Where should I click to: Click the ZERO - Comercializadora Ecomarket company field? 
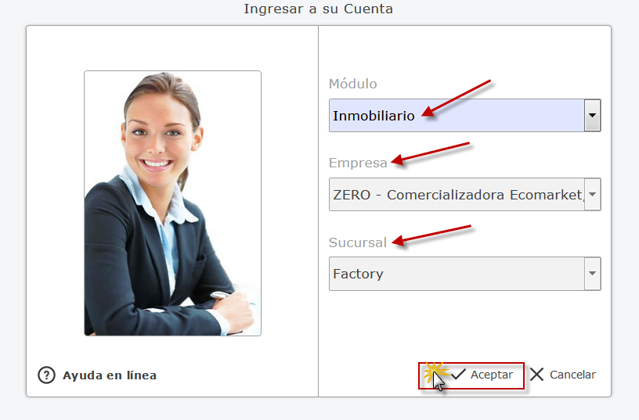tap(457, 194)
